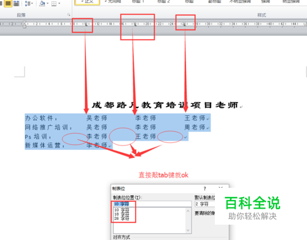The width and height of the screenshot is (307, 240).
Task: Click the help button in 制表位 dialog
Action: click(x=204, y=188)
